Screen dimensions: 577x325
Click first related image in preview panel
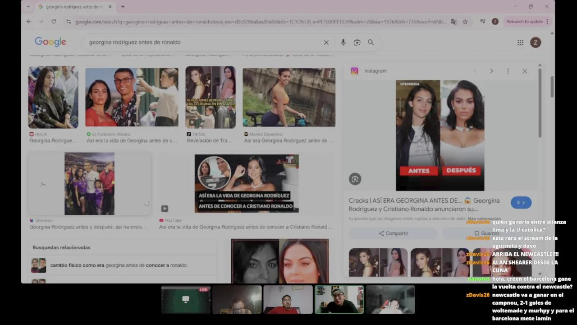(x=378, y=262)
